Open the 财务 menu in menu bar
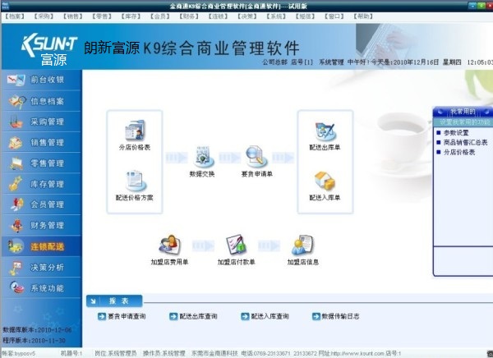Viewport: 493px width, 358px height. click(190, 16)
